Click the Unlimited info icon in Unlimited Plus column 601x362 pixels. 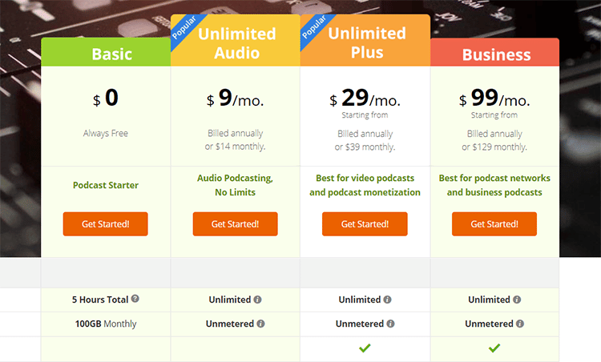coord(388,300)
